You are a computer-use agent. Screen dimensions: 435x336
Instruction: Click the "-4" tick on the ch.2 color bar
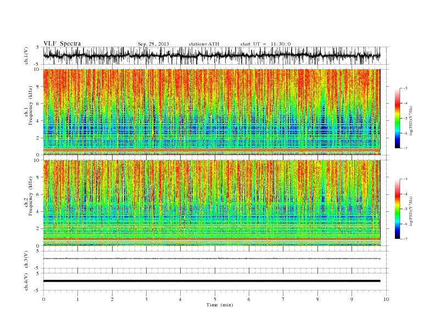pos(405,194)
